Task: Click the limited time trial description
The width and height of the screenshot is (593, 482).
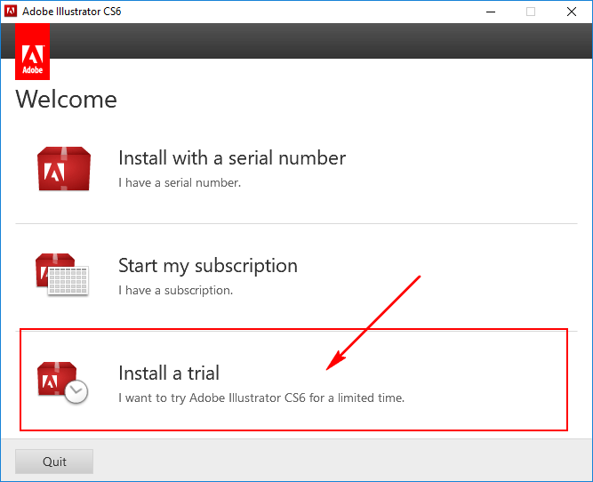Action: click(261, 398)
